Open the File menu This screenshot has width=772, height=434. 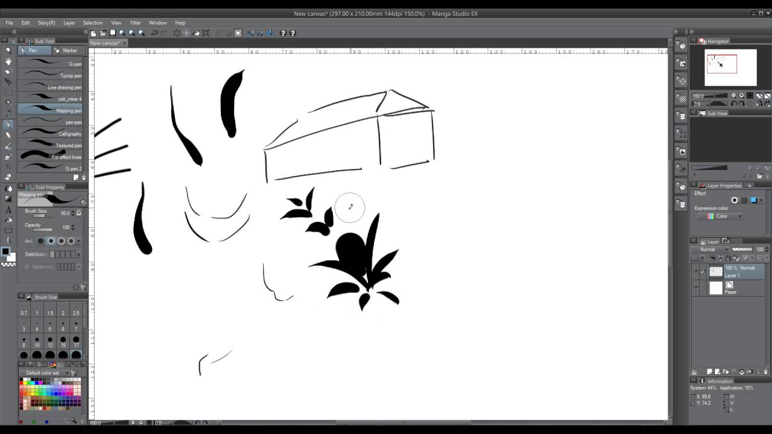click(x=9, y=23)
